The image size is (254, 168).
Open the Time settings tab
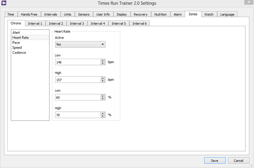(11, 14)
